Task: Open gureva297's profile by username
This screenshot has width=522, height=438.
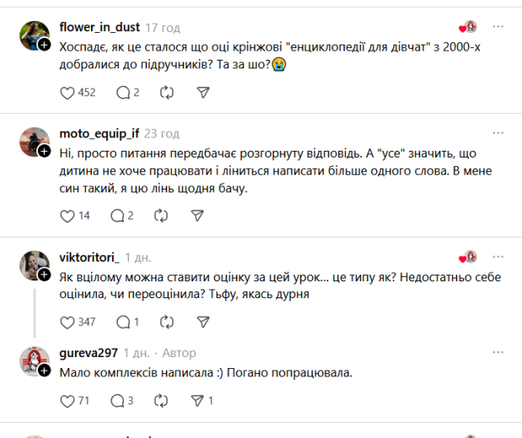Action: coord(88,353)
